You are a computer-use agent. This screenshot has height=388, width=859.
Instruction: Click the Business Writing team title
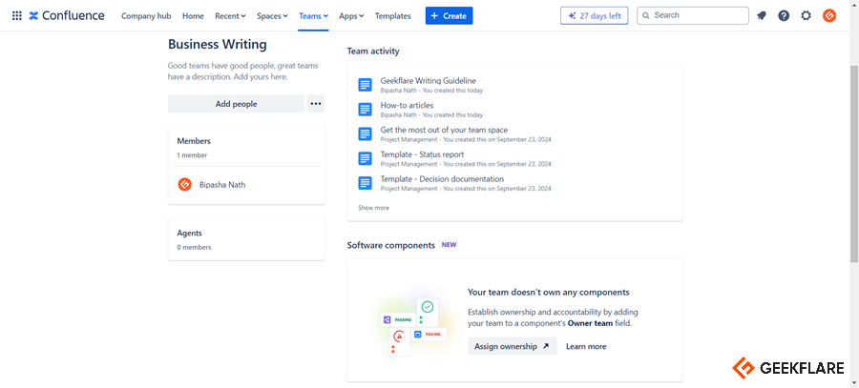pos(217,44)
